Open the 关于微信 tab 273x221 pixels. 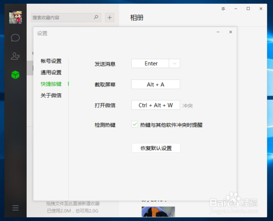51,95
